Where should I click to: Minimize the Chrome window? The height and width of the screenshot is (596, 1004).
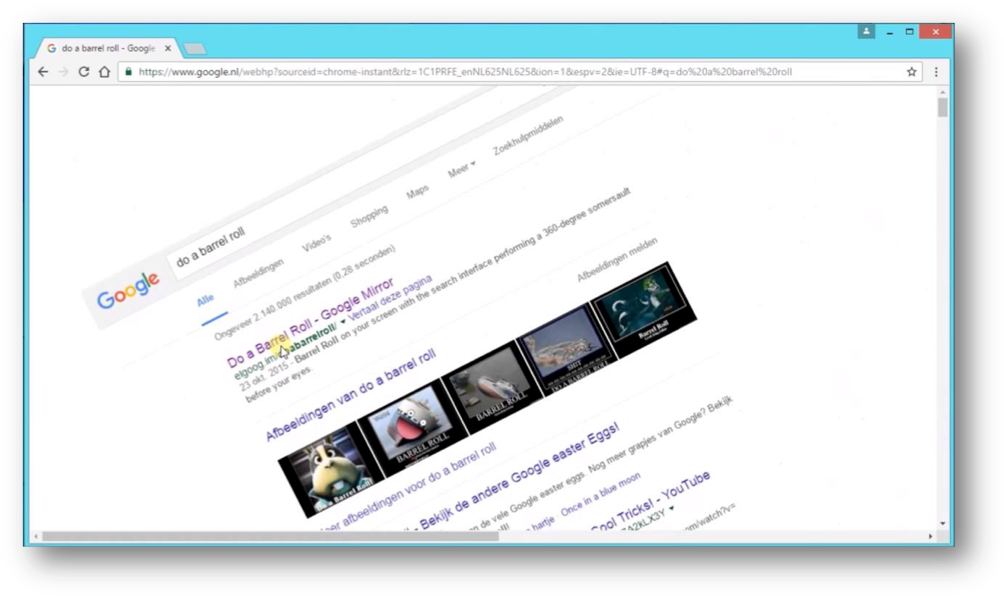point(889,31)
